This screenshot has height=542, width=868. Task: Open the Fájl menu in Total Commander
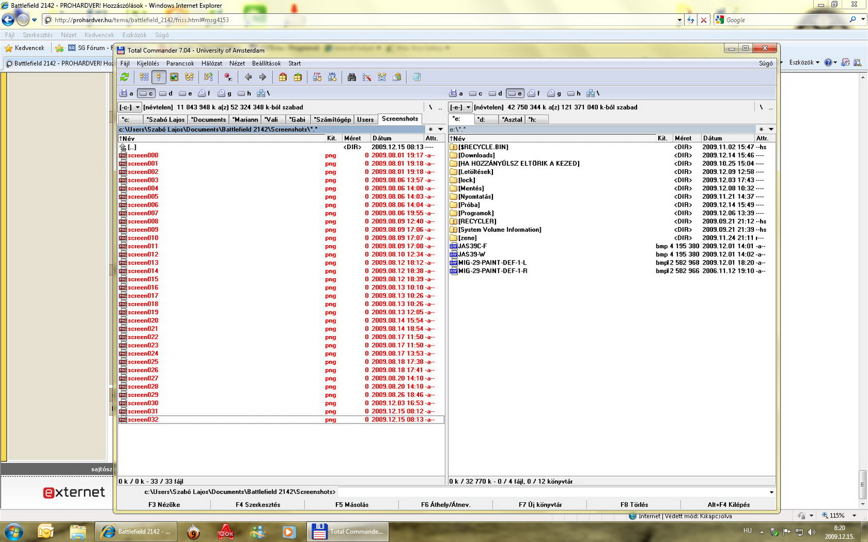(x=125, y=63)
